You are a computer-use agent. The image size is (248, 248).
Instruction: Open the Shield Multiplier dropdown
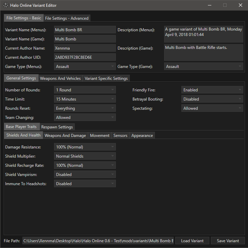point(85,156)
